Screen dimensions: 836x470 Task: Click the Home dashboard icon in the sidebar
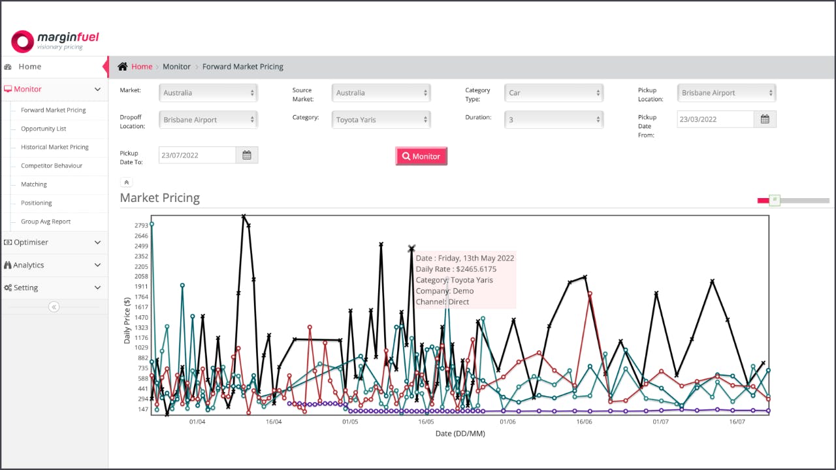[x=8, y=67]
